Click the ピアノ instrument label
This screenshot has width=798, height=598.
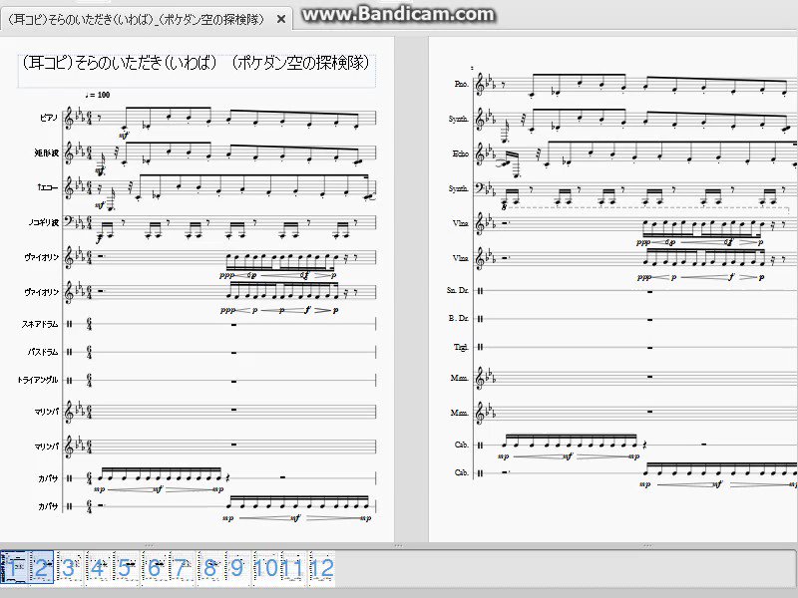(49, 118)
